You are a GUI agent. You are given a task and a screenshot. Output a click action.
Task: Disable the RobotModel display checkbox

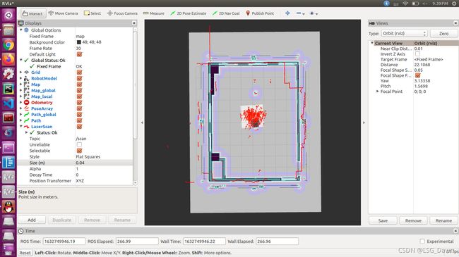point(79,78)
